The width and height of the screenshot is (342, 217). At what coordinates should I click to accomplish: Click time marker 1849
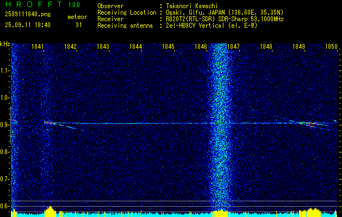[x=299, y=46]
